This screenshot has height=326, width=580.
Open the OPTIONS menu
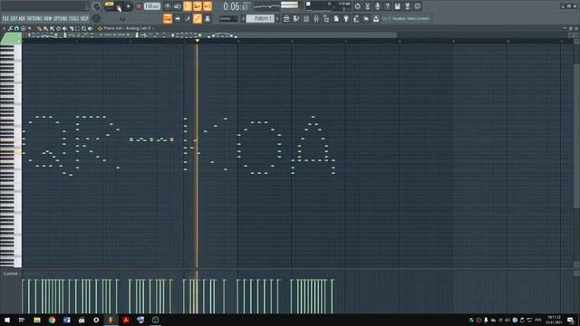[x=61, y=18]
